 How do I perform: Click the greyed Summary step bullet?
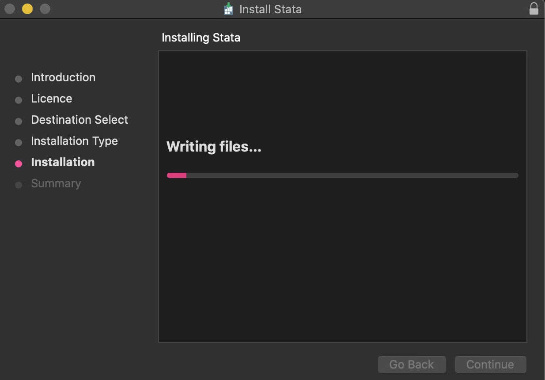pos(19,185)
